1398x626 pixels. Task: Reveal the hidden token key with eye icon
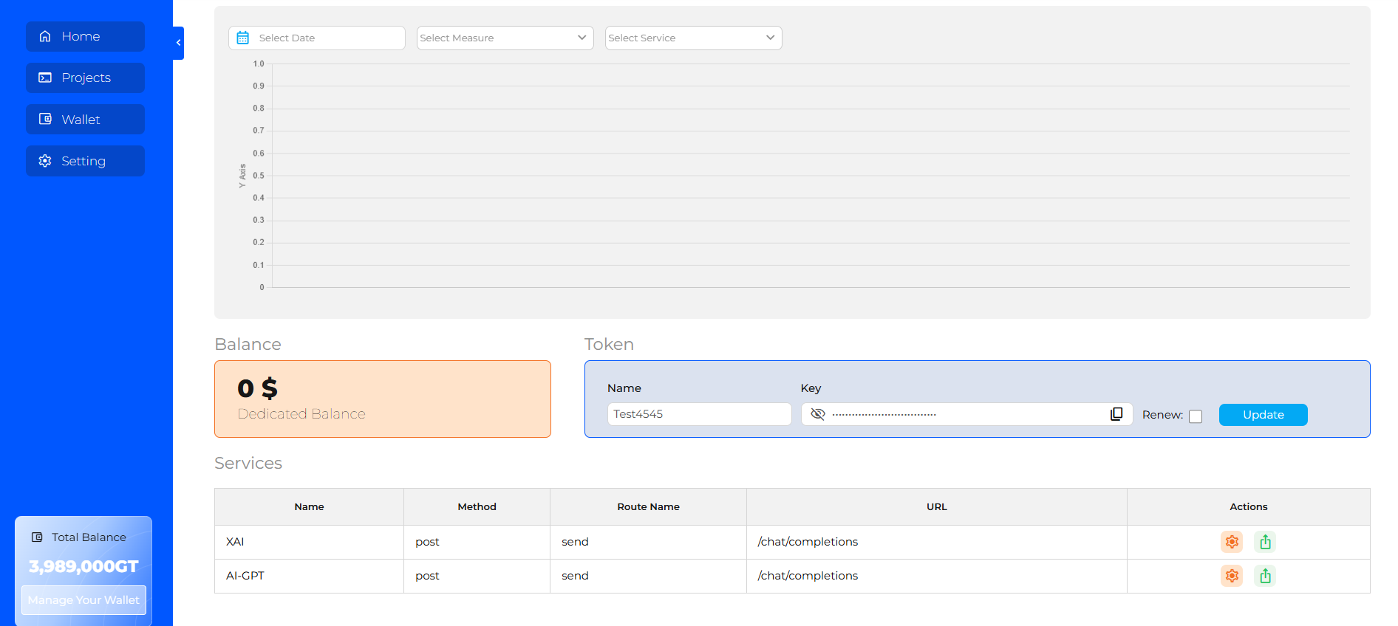[x=817, y=414]
